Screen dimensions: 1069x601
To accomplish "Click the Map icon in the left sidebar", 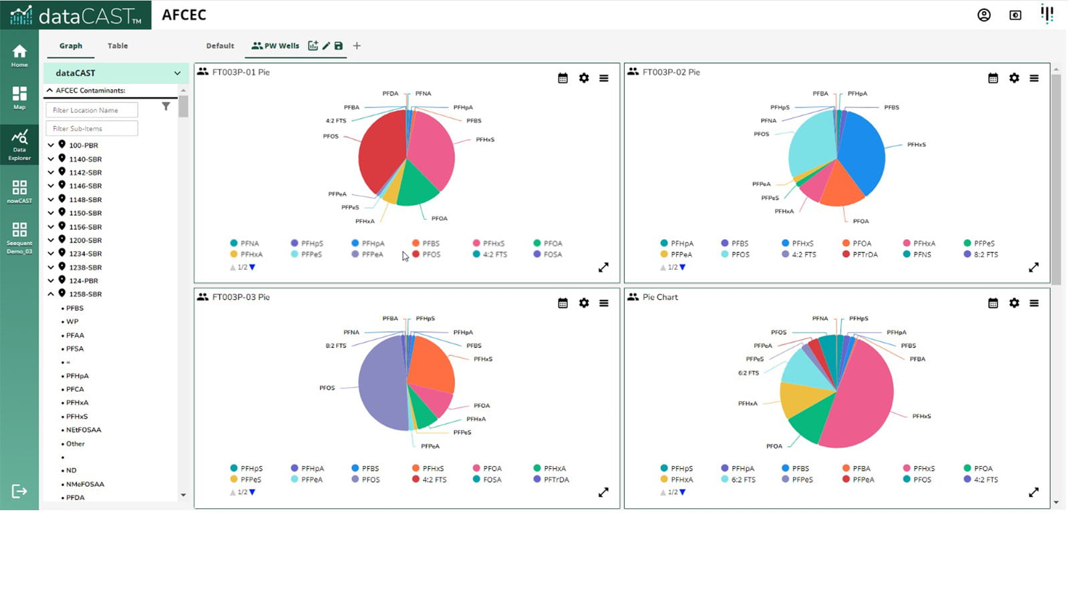I will tap(19, 97).
